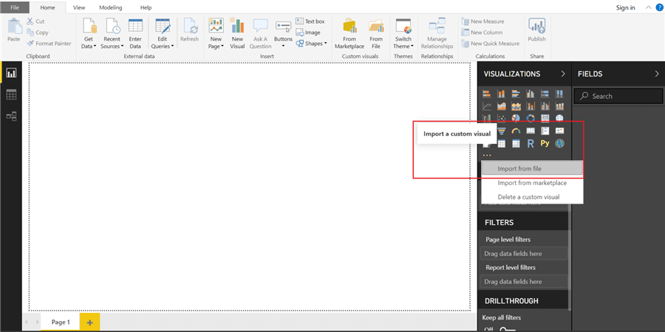
Task: Select the Treemap visual
Action: (545, 118)
